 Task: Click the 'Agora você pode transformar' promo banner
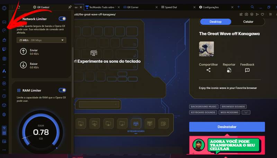227,145
